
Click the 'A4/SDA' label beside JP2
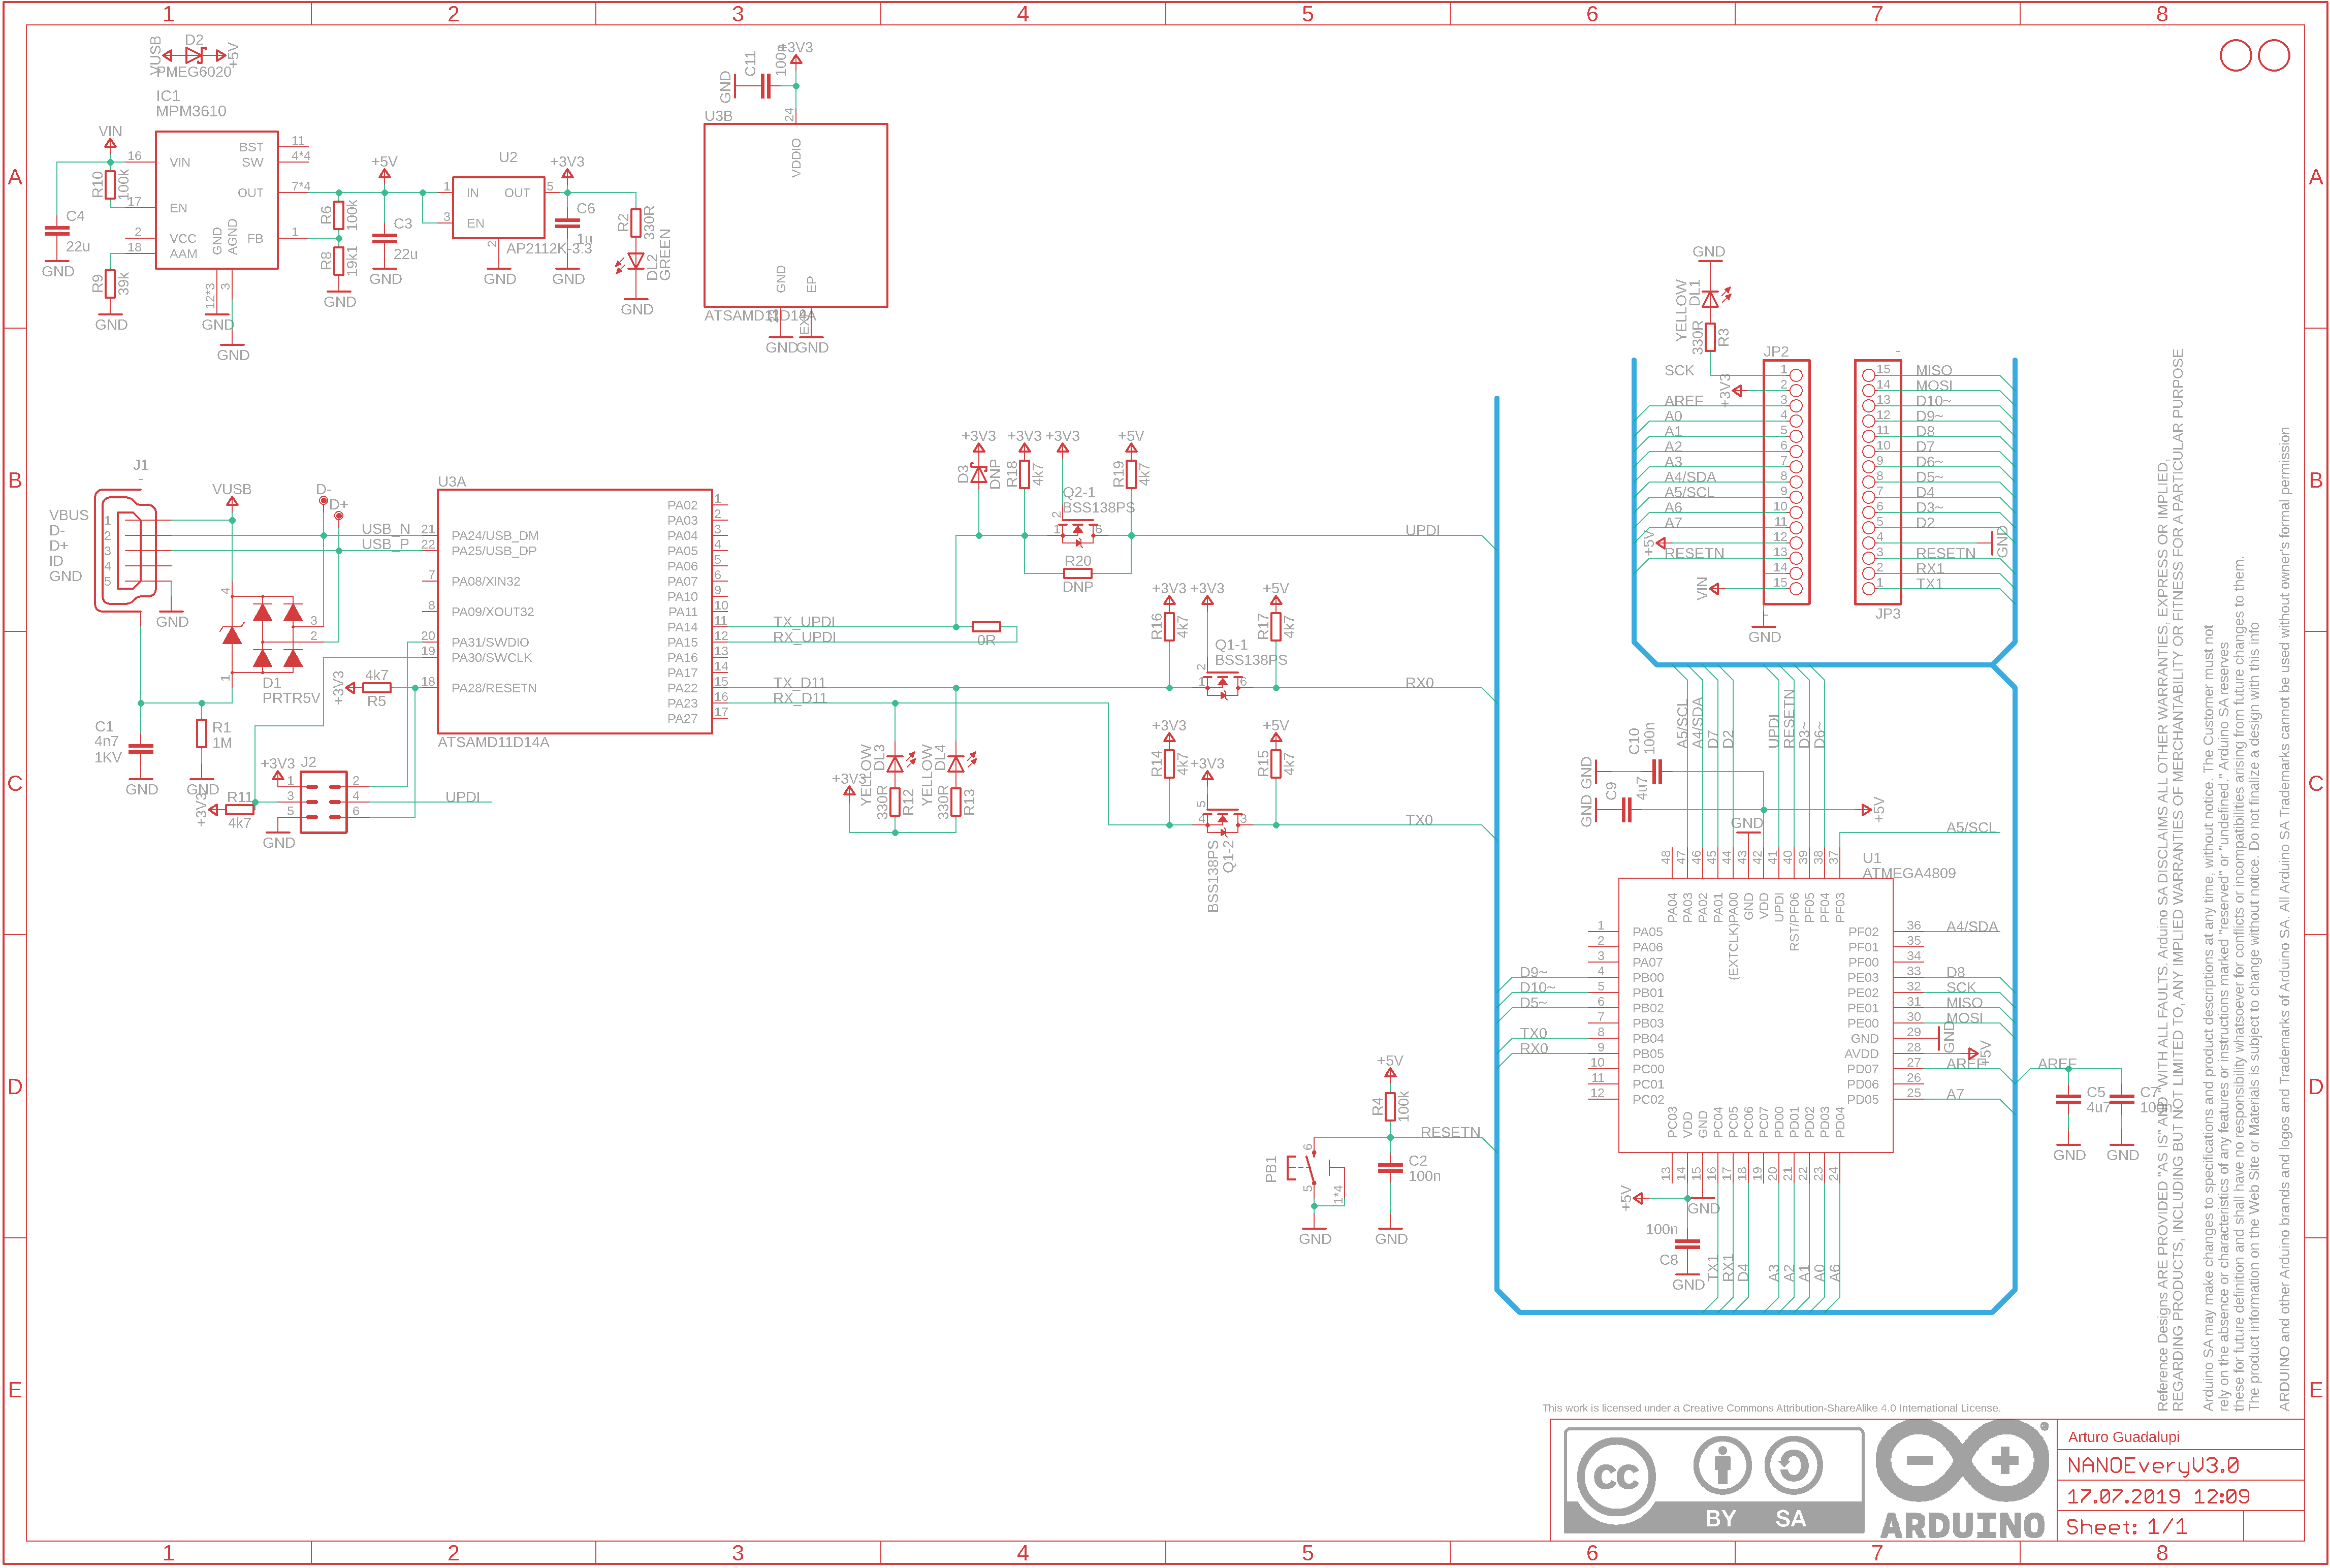click(x=1690, y=477)
